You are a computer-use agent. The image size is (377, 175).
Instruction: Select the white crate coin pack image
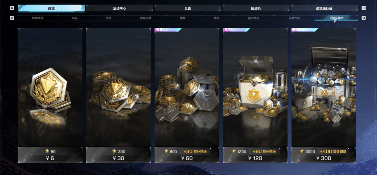pyautogui.click(x=255, y=87)
